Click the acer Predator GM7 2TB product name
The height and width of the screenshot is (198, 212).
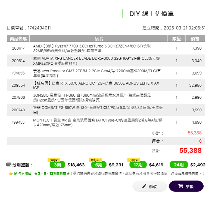coord(97,73)
